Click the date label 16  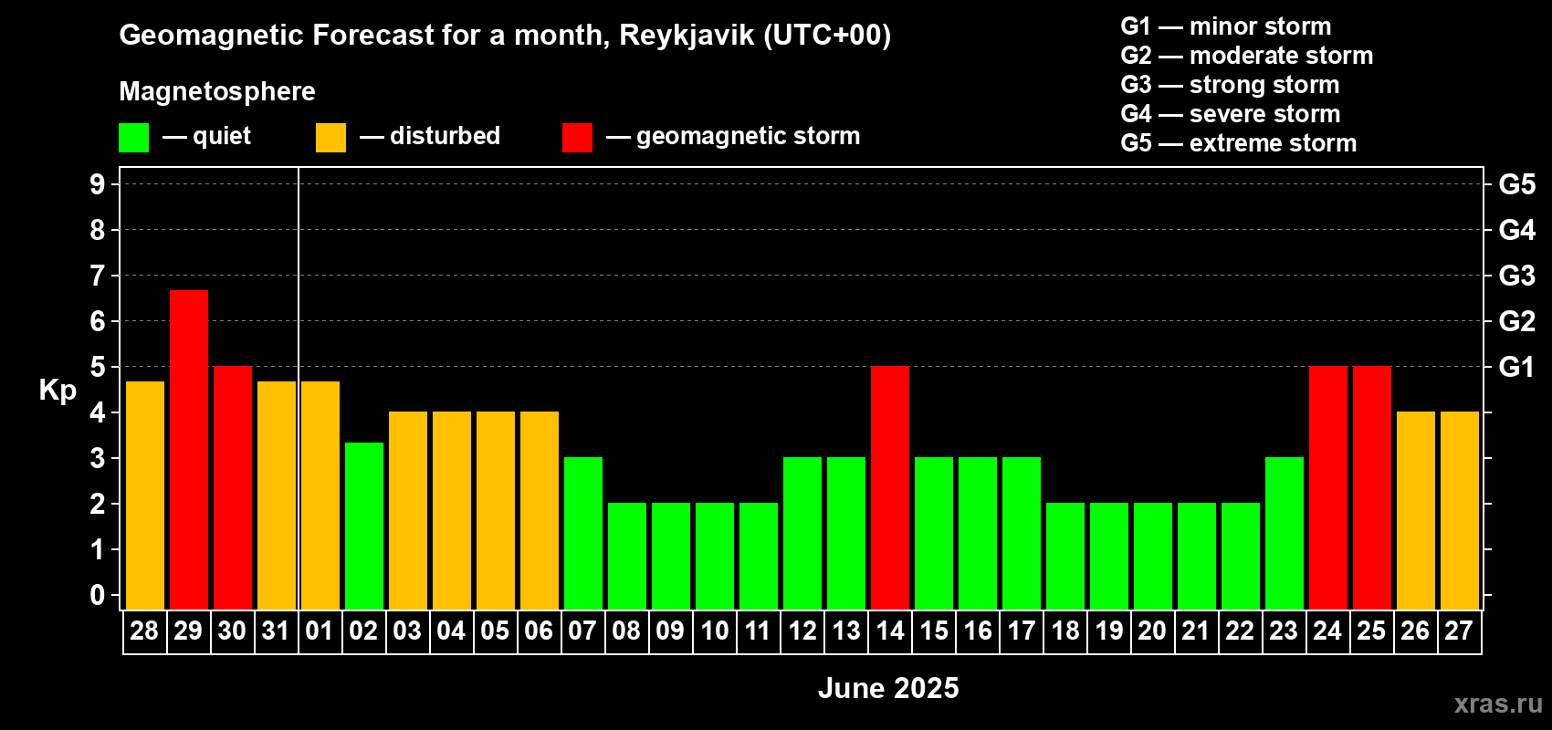click(x=978, y=631)
